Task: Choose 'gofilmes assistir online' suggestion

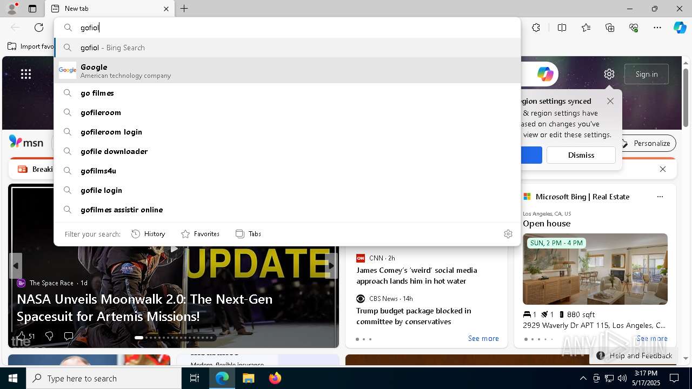Action: (x=287, y=210)
